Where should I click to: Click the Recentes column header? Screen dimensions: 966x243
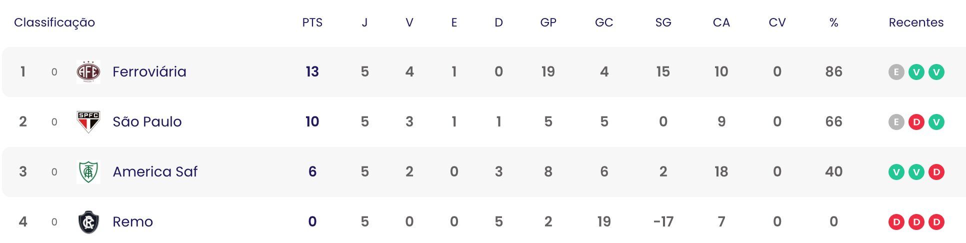(x=916, y=22)
